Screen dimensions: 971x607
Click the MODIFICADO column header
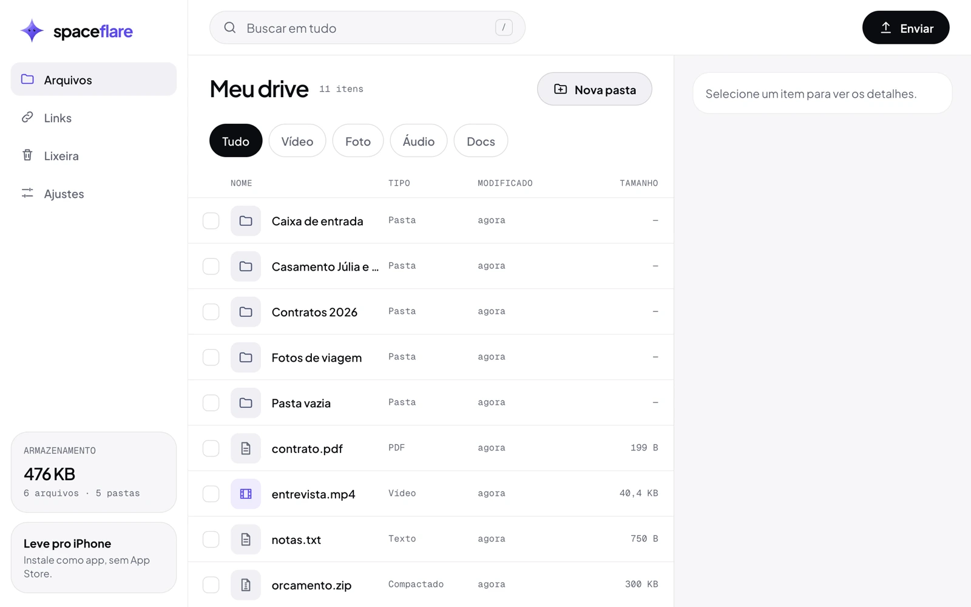(505, 183)
